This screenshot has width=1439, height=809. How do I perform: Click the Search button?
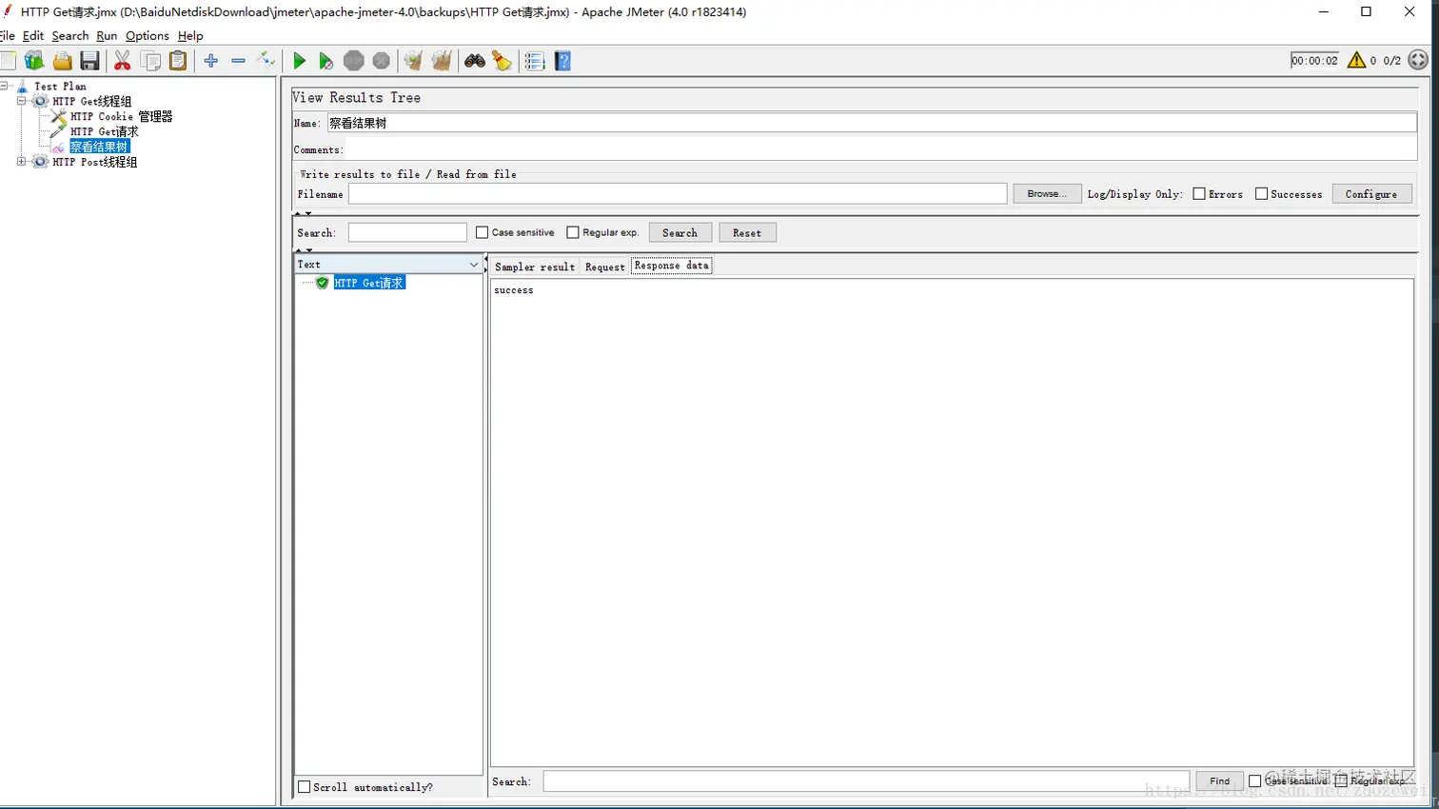tap(680, 232)
